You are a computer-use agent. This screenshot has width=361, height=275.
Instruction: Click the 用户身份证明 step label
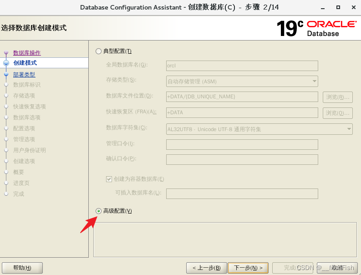coord(30,150)
